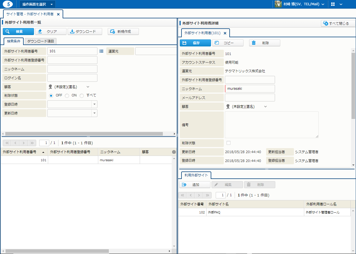Screen dimensions: 356x254
Task: Select the 利用外部サイト tab
Action: tap(196, 175)
